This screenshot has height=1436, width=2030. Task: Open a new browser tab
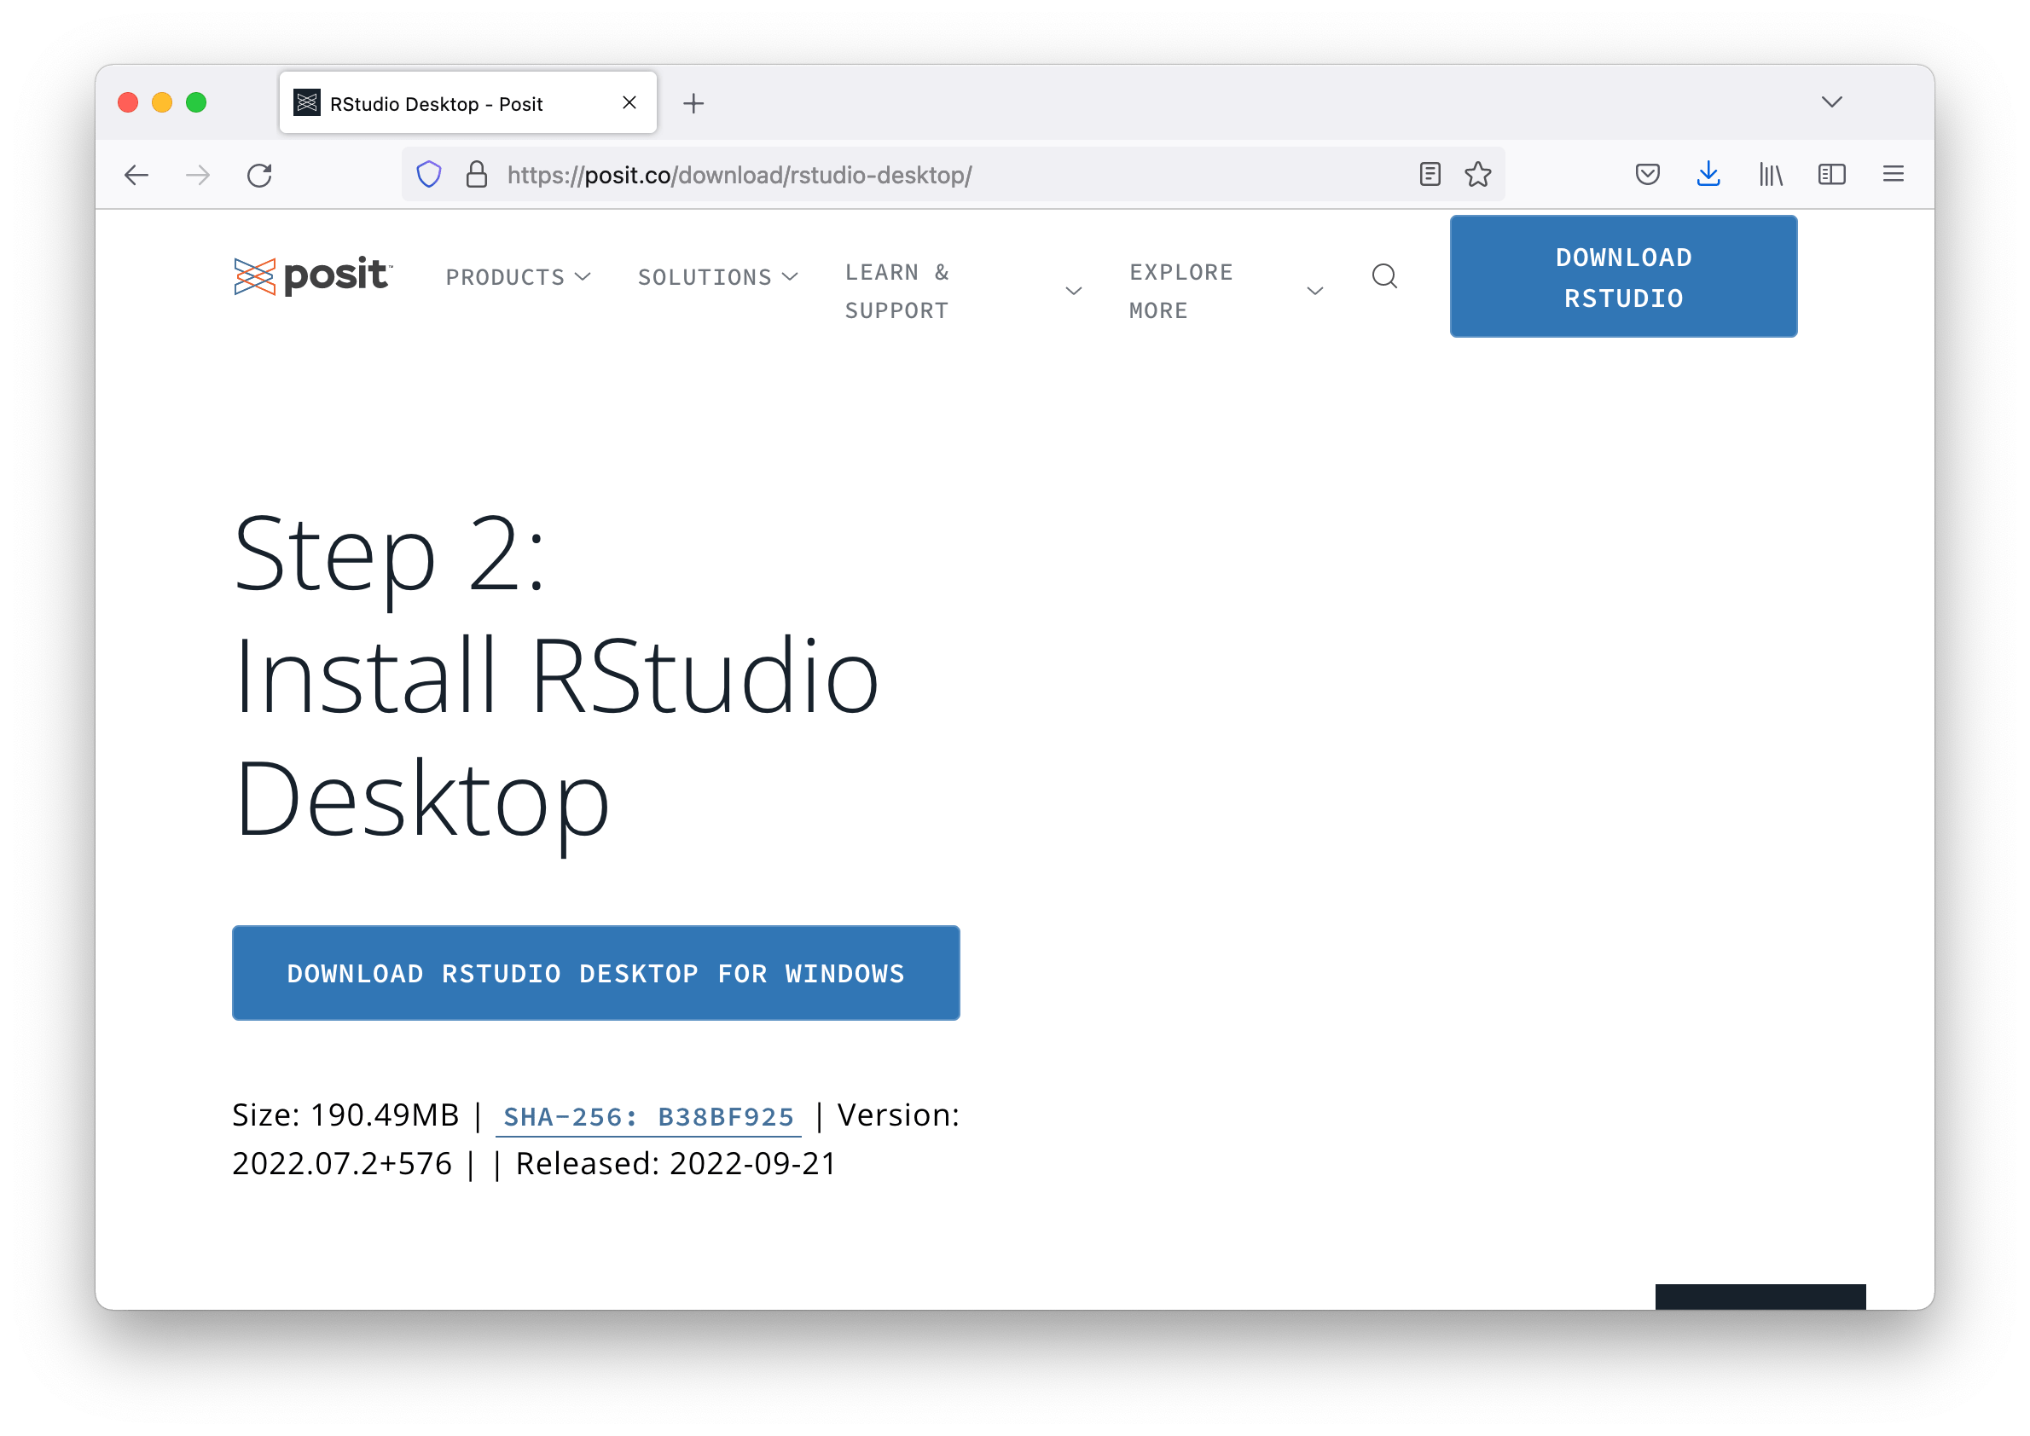[x=693, y=102]
